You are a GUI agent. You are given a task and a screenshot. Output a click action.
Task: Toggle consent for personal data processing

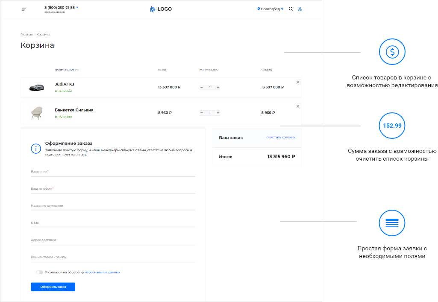tap(39, 272)
